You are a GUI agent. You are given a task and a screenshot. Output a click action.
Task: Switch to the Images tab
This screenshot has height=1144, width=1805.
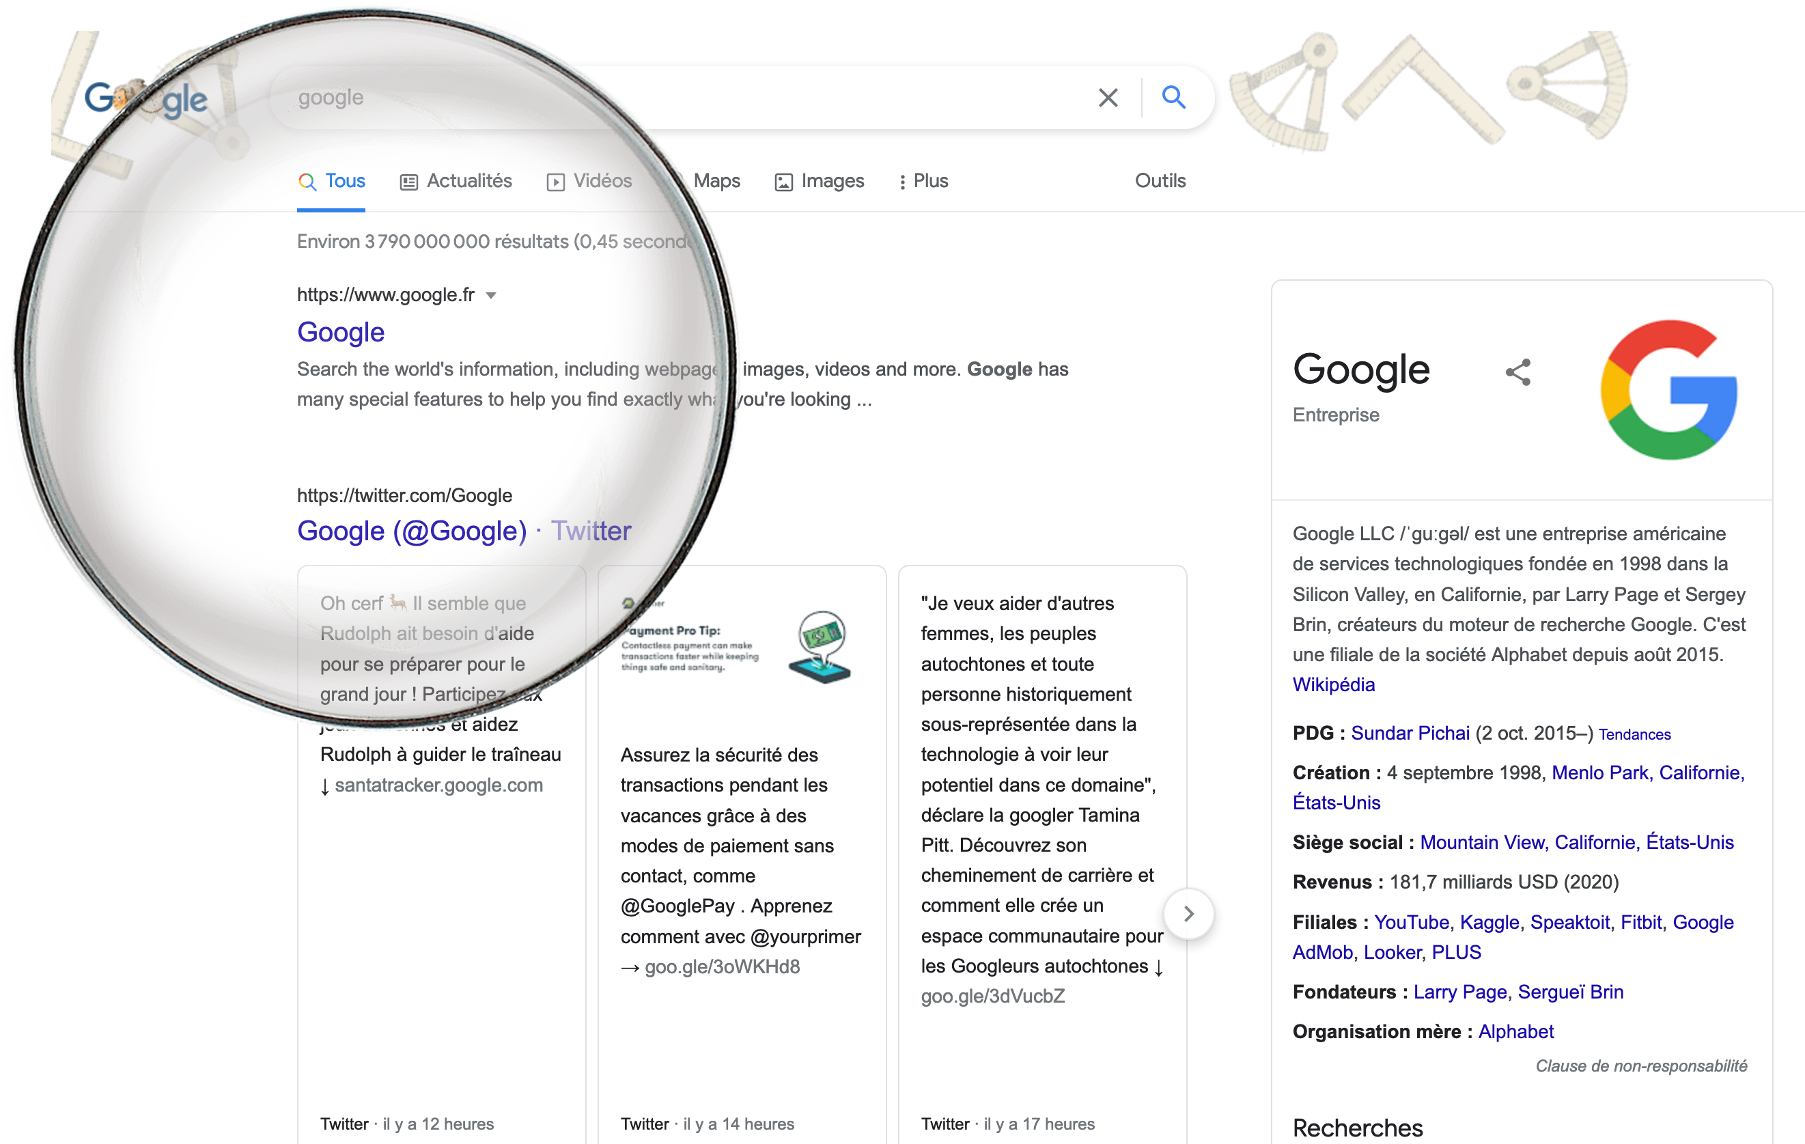tap(820, 181)
